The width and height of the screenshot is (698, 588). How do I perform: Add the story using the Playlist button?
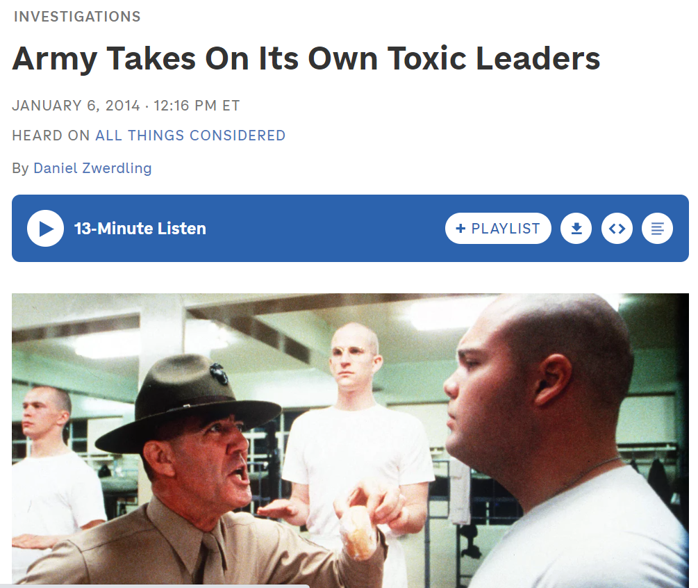click(498, 229)
